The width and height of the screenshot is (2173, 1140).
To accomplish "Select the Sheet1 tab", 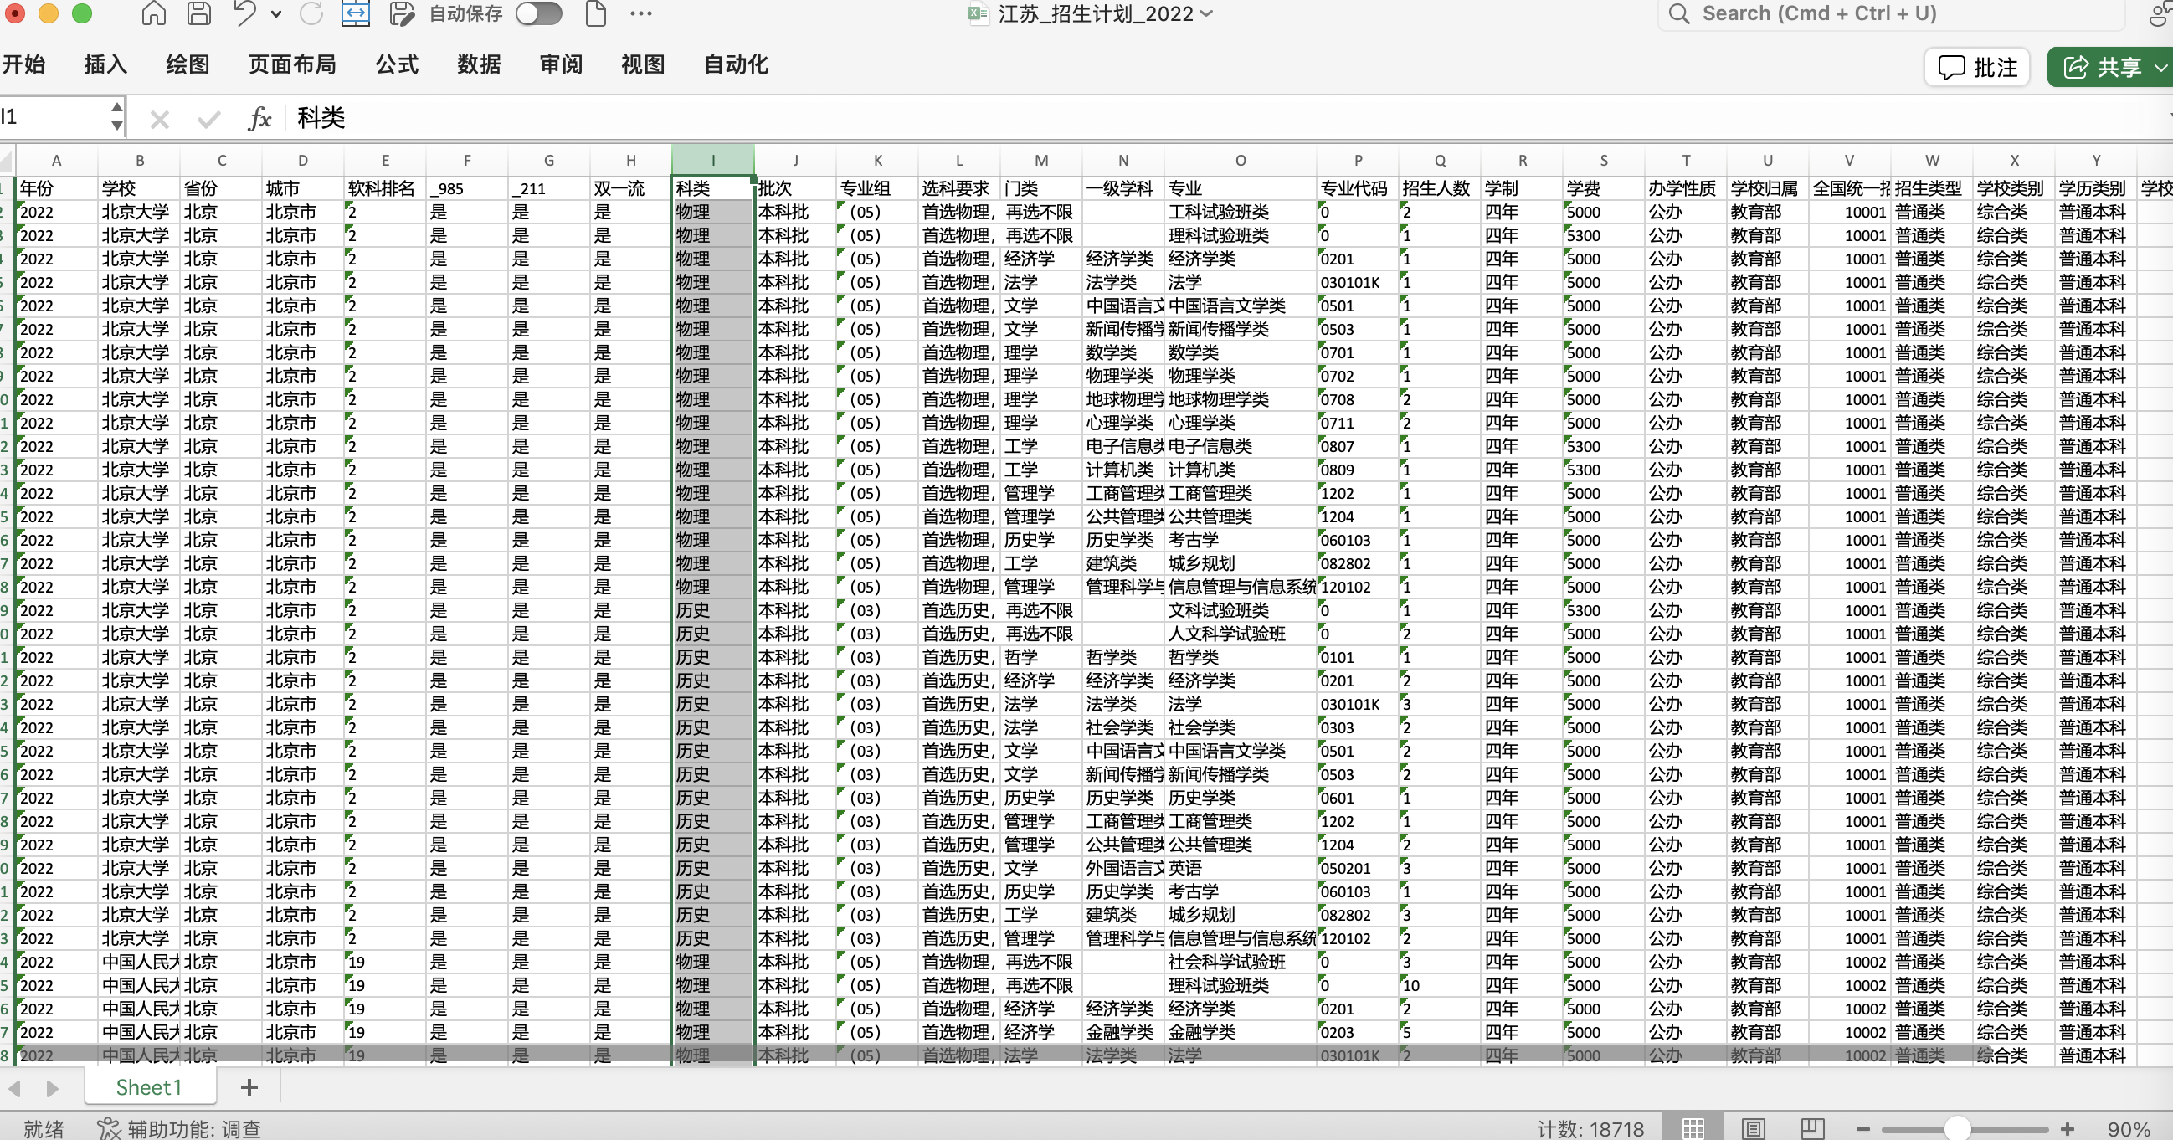I will tap(149, 1088).
